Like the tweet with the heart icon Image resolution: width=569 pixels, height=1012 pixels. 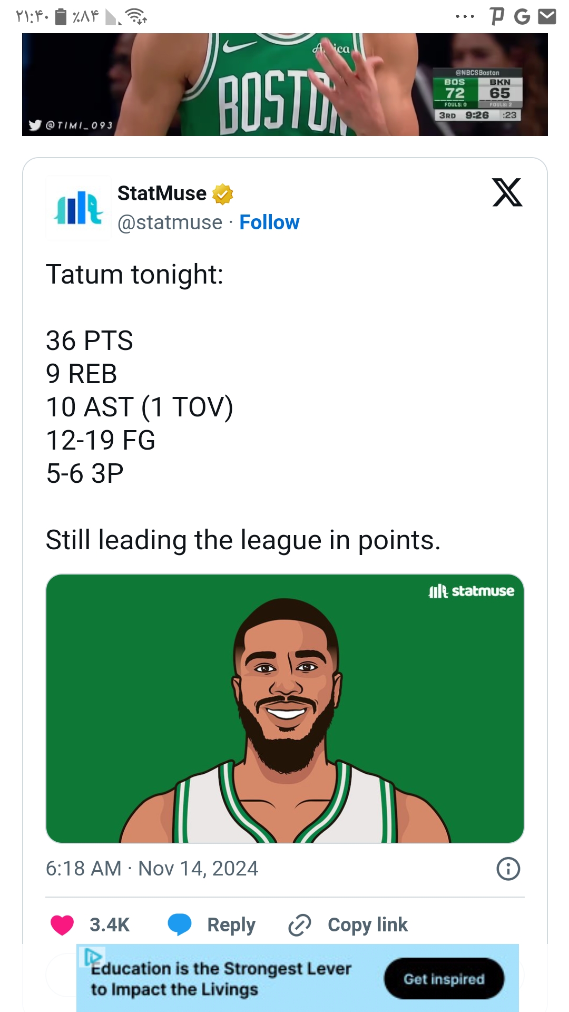pos(62,925)
